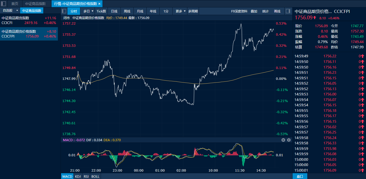Viewport: 366px width, 179px height.
Task: Click the 统计 statistics button
Action: point(265,11)
